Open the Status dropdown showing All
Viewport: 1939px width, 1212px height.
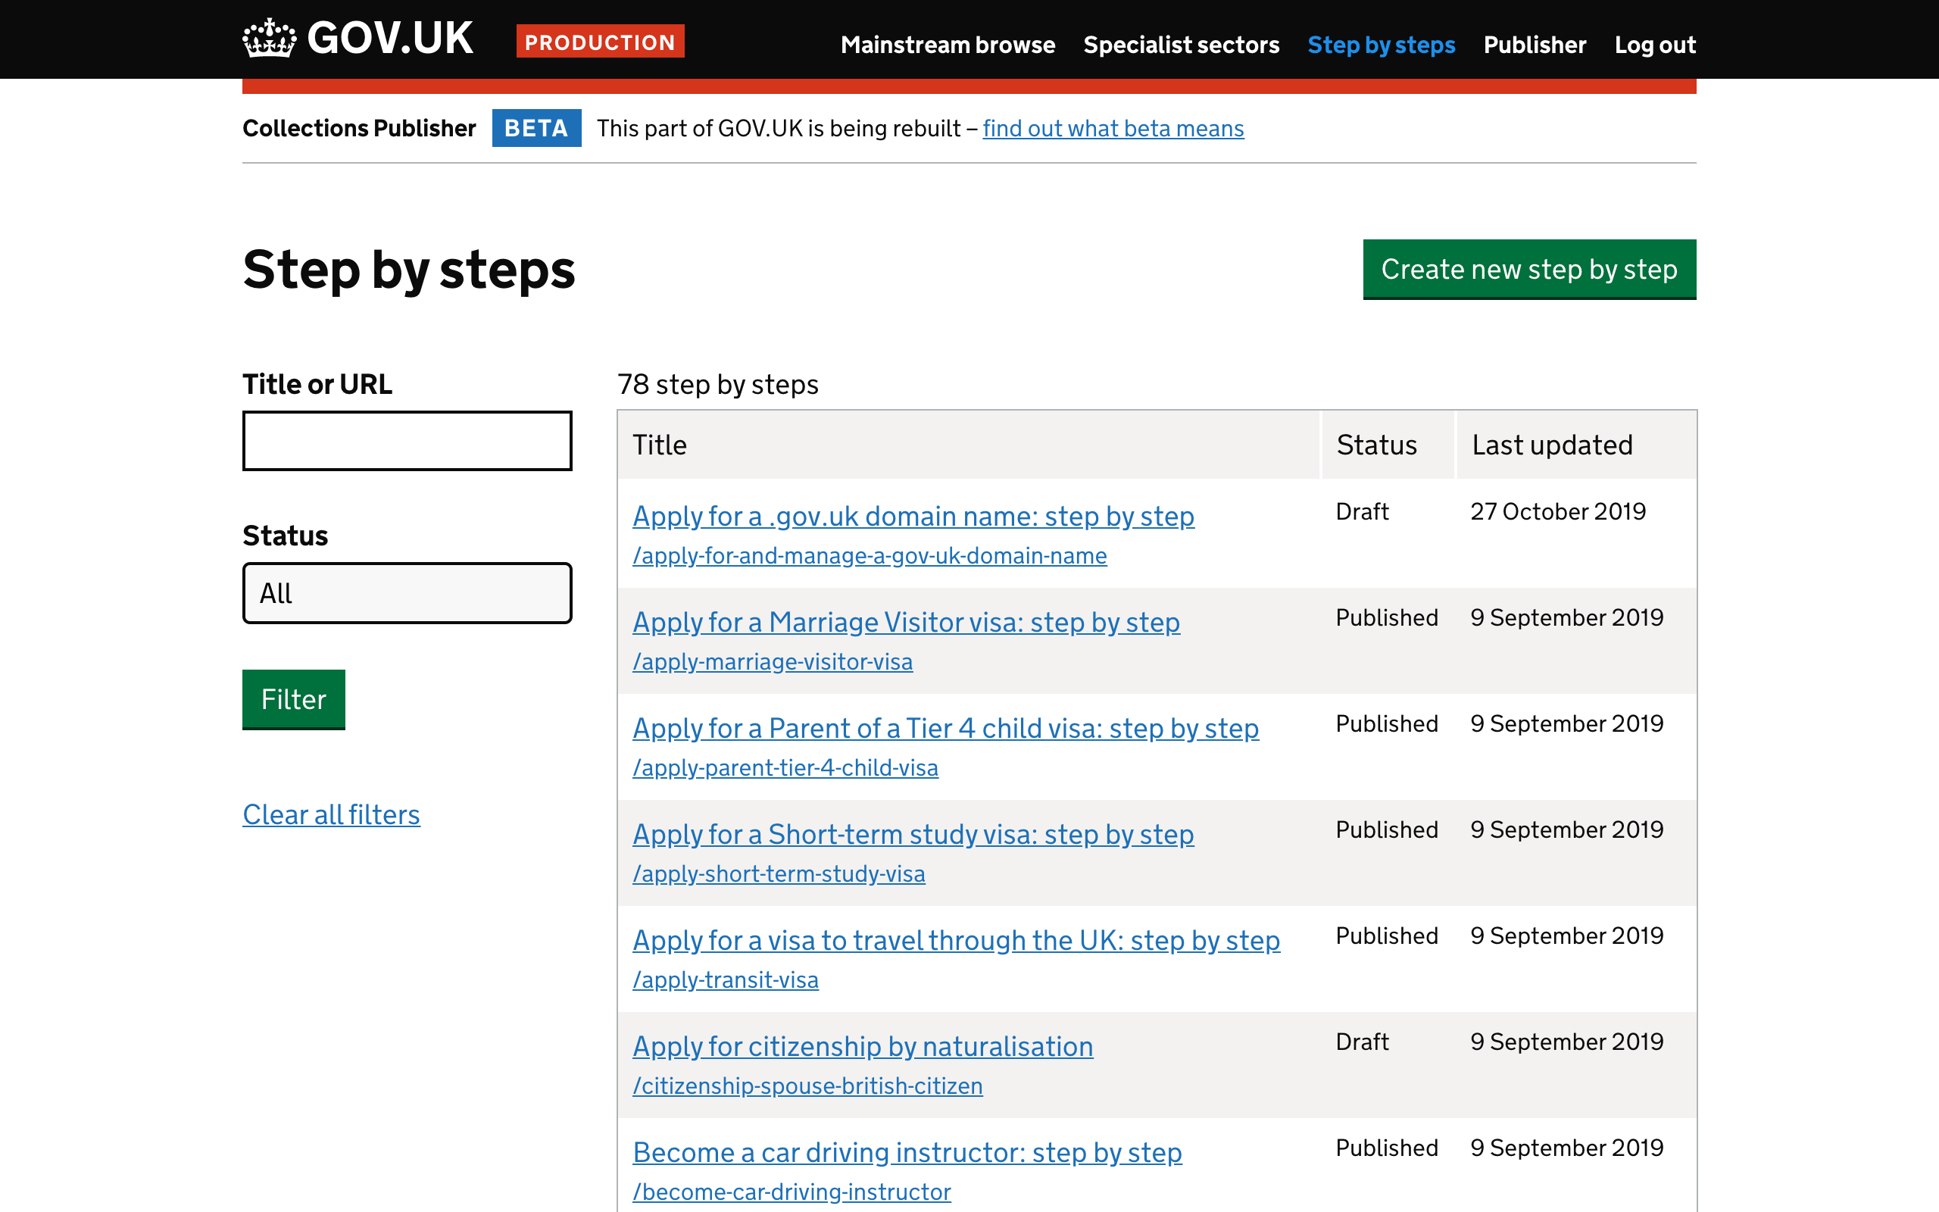click(x=407, y=593)
